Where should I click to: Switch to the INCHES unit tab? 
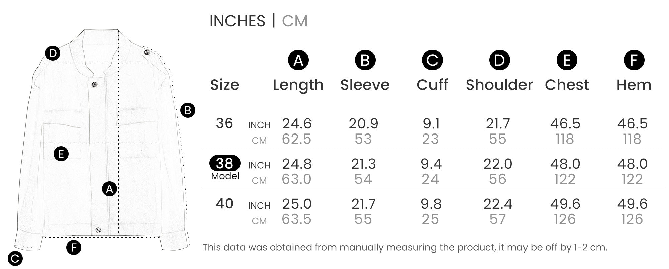tap(237, 21)
